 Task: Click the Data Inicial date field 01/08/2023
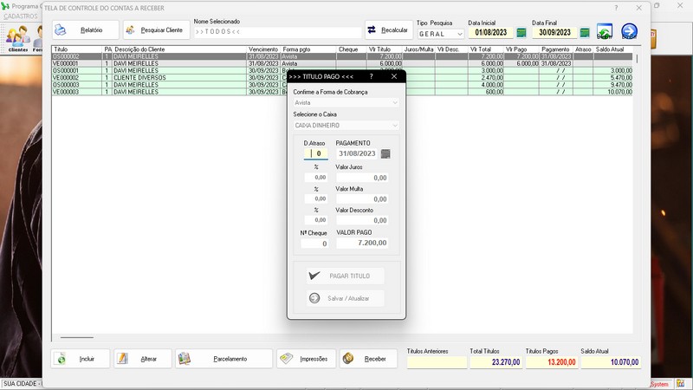pyautogui.click(x=491, y=32)
